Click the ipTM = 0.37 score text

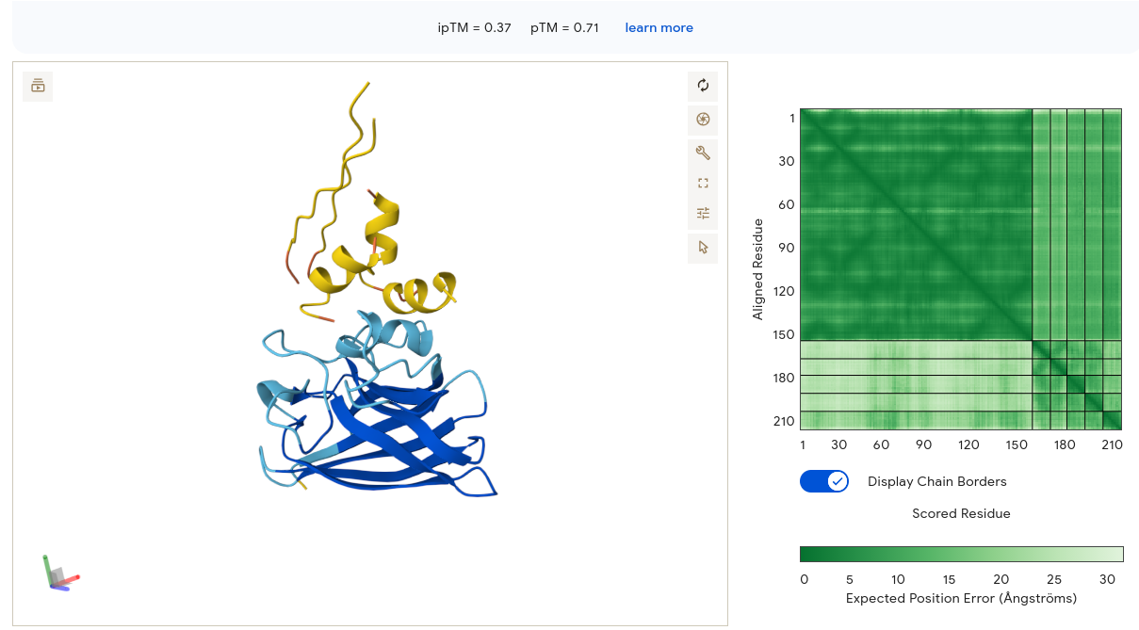pos(475,28)
